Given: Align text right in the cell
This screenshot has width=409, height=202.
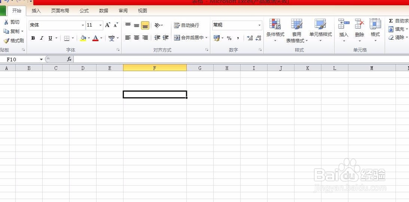Looking at the screenshot, I should point(145,38).
